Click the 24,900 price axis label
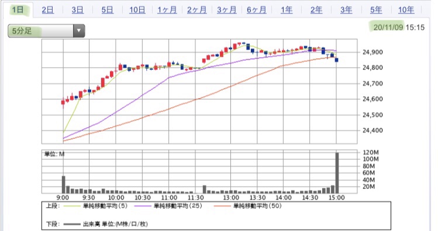This screenshot has width=438, height=231. (373, 52)
